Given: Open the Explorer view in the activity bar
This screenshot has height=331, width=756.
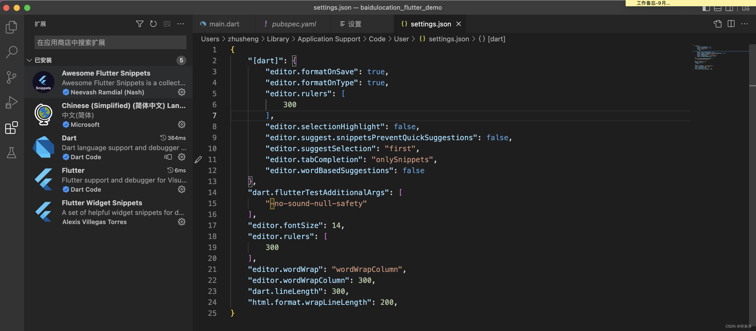Looking at the screenshot, I should click(x=12, y=27).
